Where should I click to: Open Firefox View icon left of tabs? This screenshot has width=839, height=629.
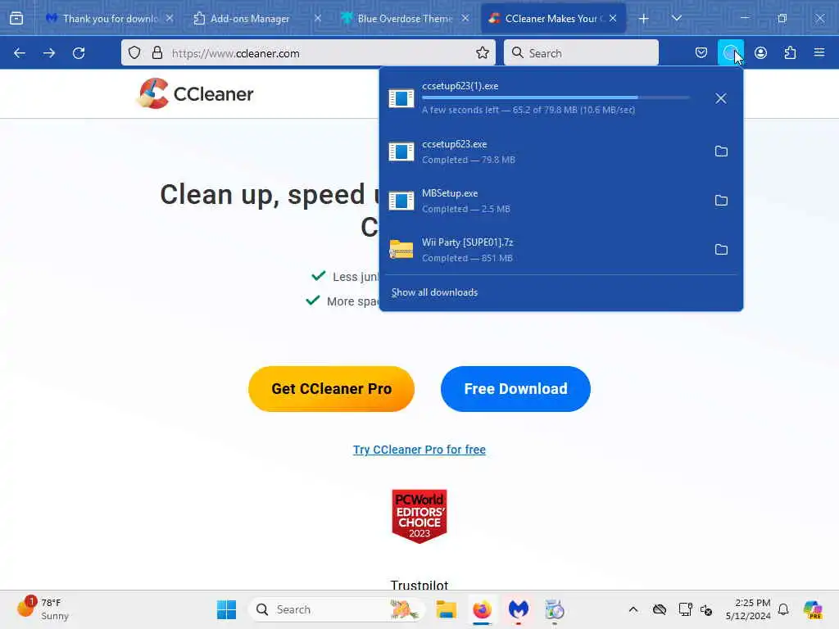tap(16, 18)
